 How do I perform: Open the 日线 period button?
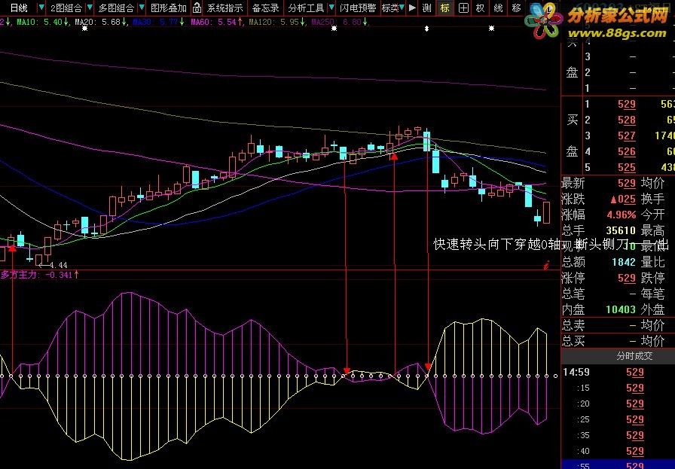[19, 8]
